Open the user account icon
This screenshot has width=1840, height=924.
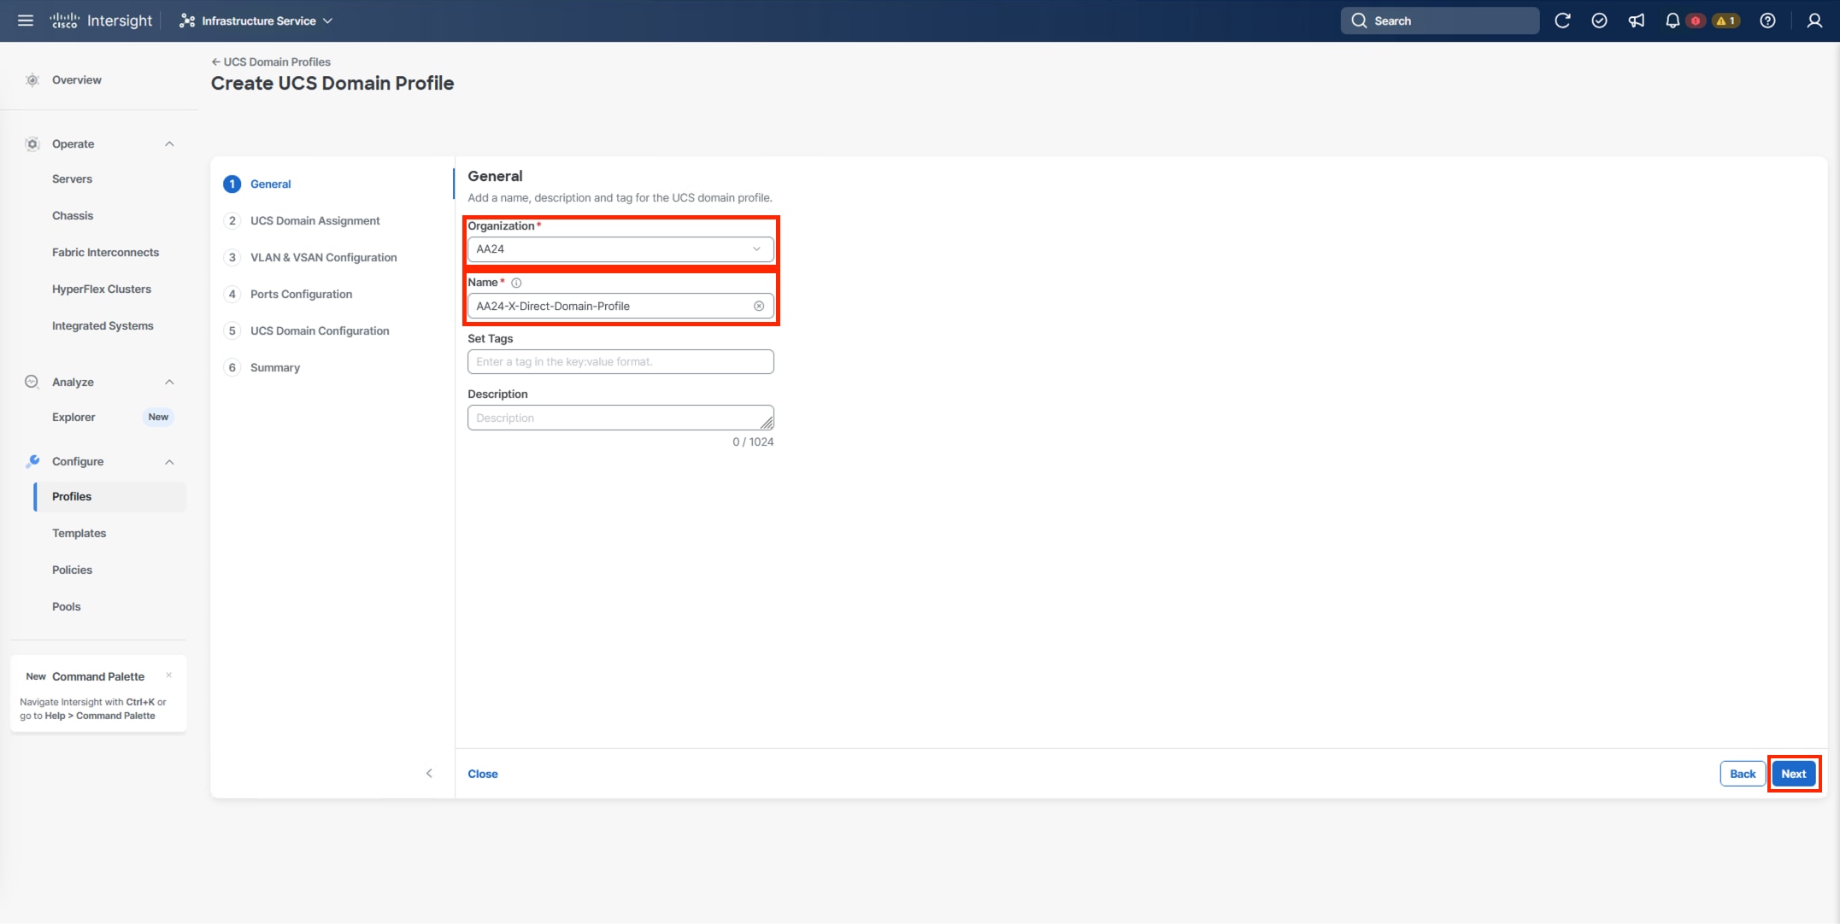1814,20
